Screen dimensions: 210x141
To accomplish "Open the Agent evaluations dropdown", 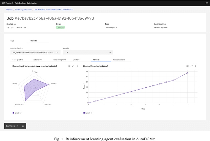I will pos(35,52).
